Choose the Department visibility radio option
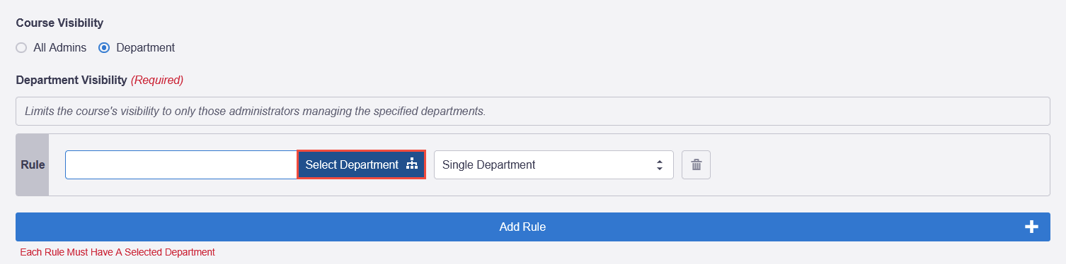The width and height of the screenshot is (1066, 264). click(x=104, y=48)
